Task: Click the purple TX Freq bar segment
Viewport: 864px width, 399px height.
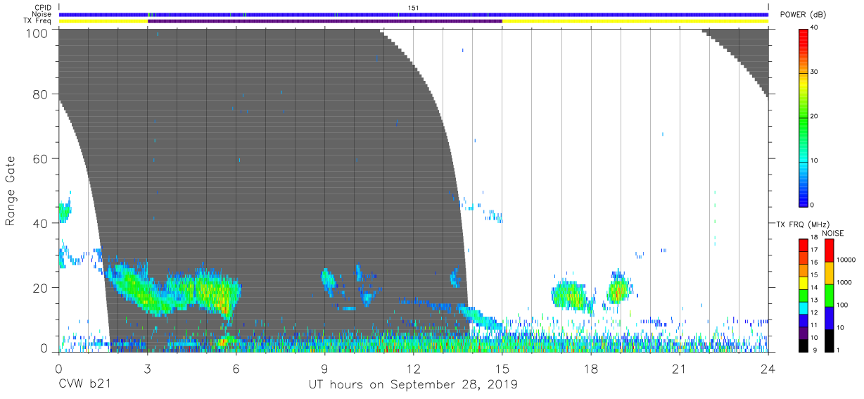Action: tap(324, 21)
